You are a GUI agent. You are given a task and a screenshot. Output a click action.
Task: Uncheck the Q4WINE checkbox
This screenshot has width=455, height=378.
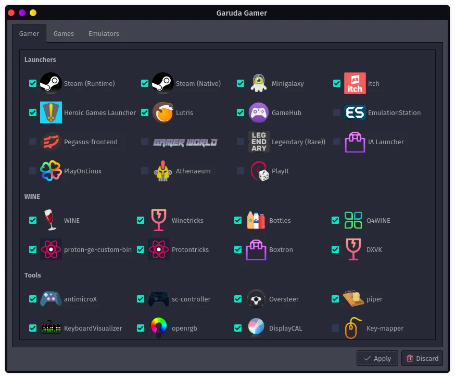click(335, 220)
